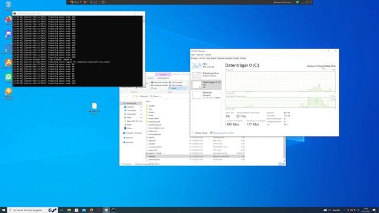Open the Spotify desktop shortcut
Viewport: 379px width, 213px height.
pyautogui.click(x=8, y=78)
